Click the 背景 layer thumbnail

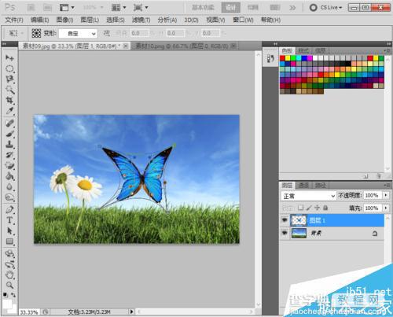tap(299, 233)
